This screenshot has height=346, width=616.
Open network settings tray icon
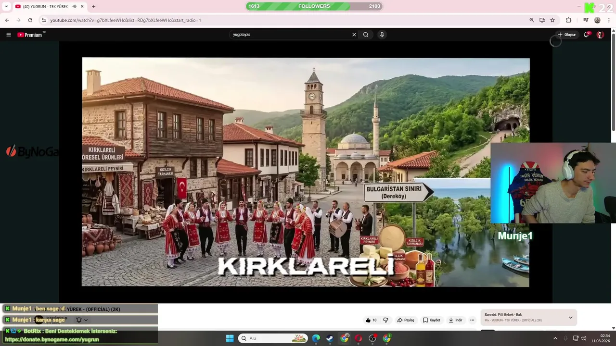(576, 338)
